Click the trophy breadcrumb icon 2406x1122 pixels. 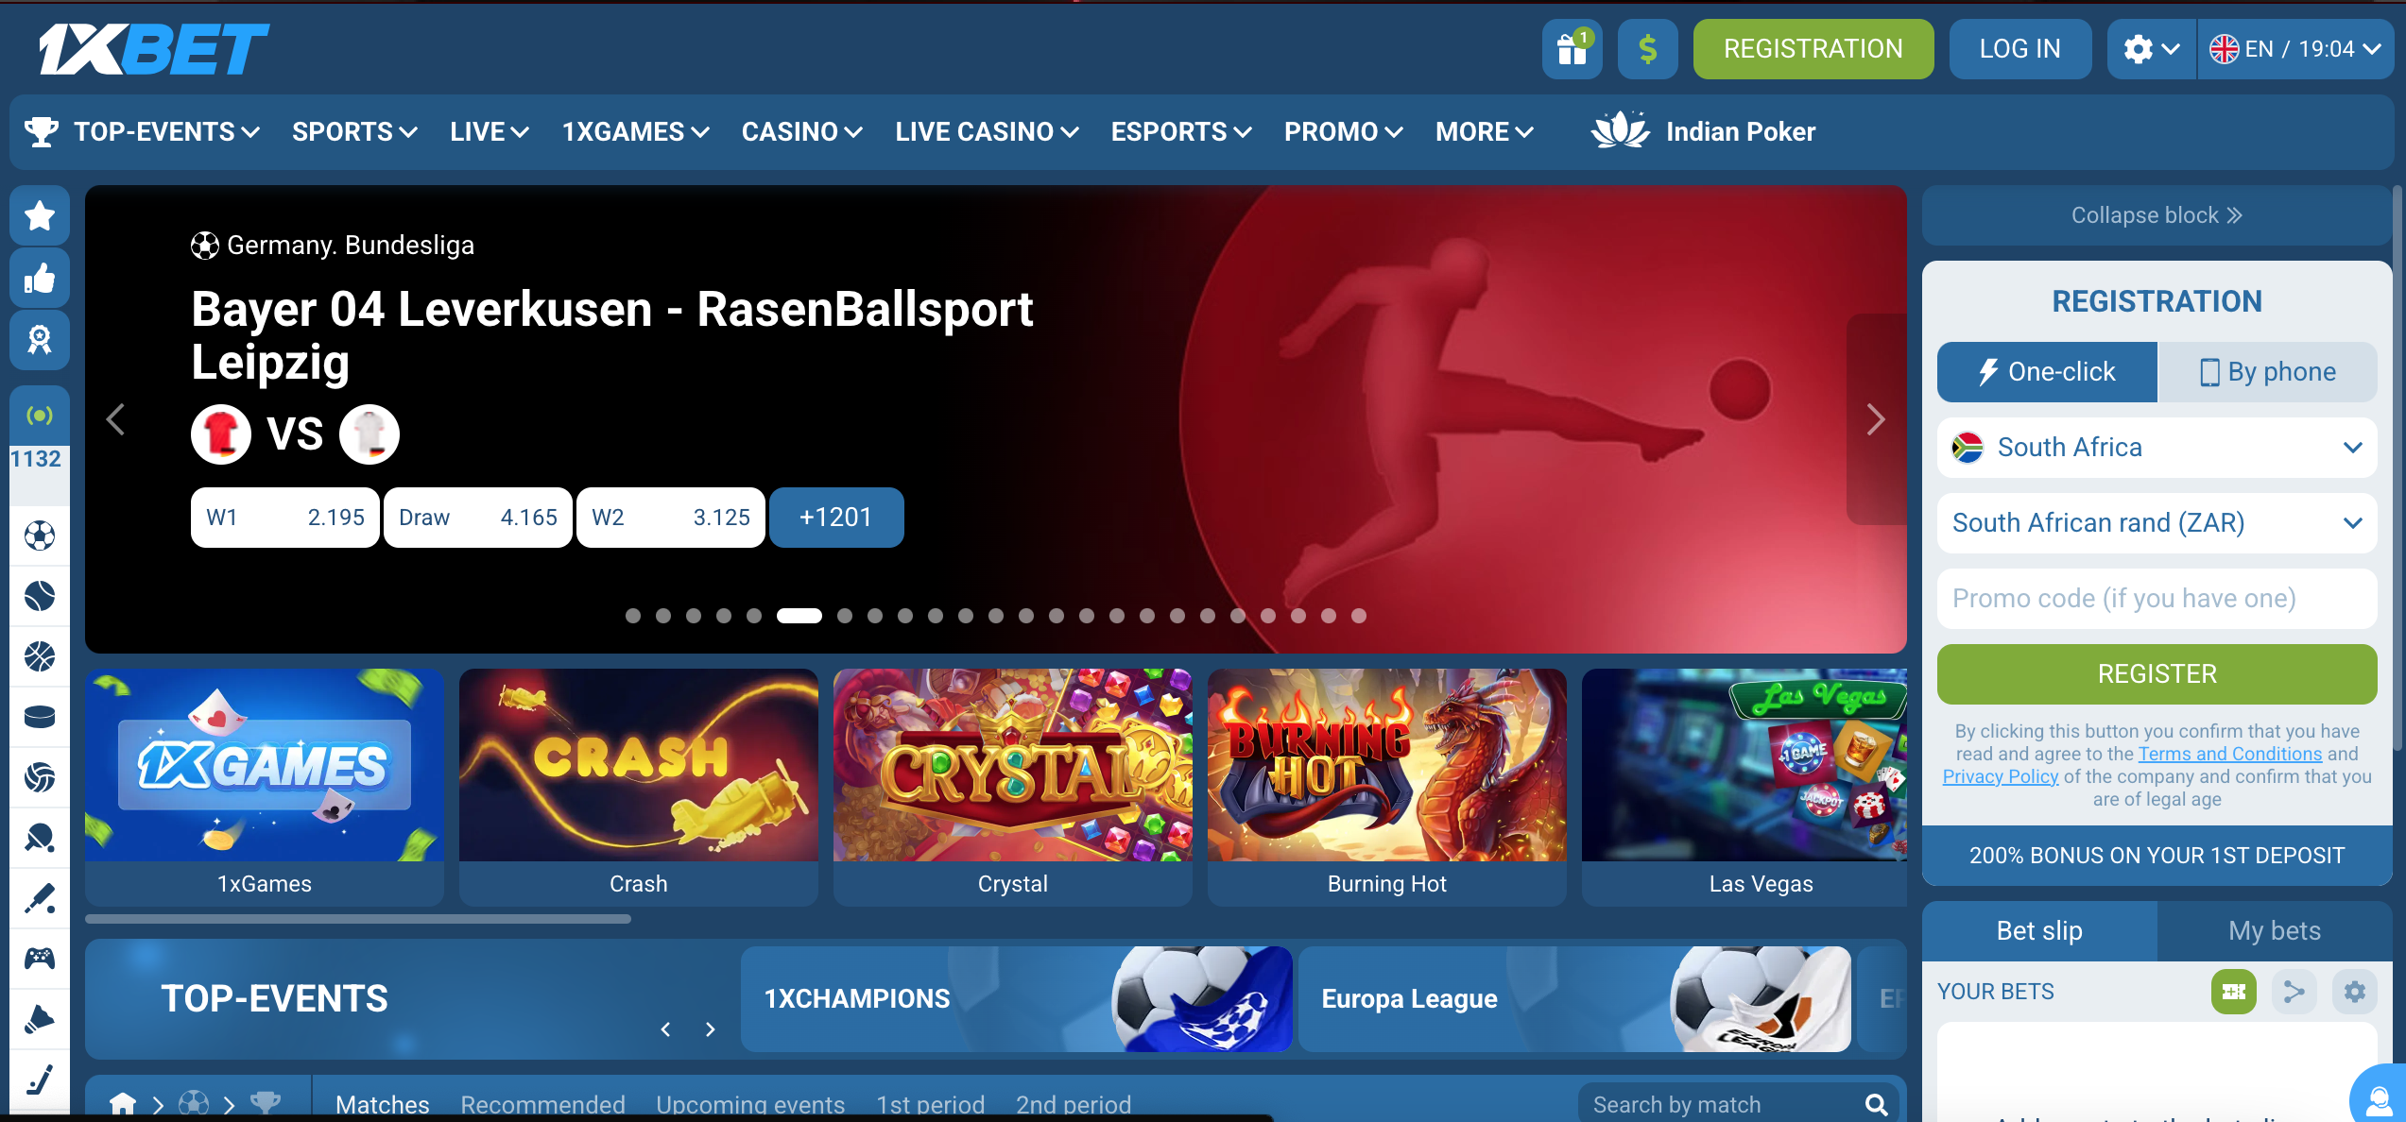coord(266,1103)
